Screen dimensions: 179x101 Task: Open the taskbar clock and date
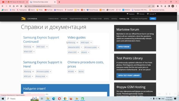click(169, 98)
